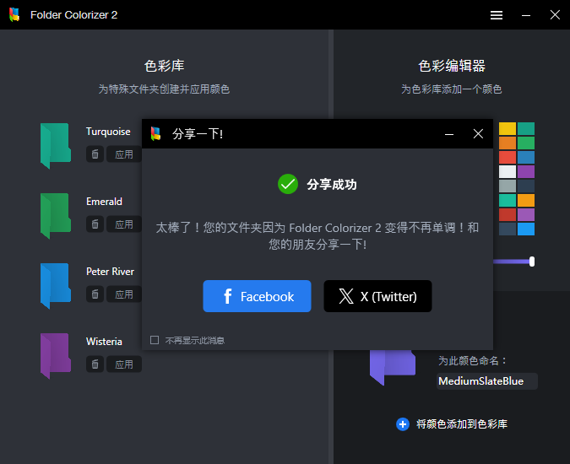The width and height of the screenshot is (570, 464).
Task: Click the Peter River color name
Action: pos(110,272)
